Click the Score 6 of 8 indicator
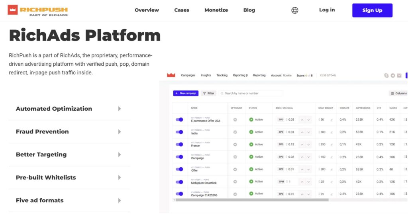This screenshot has height=223, width=408. pos(304,75)
